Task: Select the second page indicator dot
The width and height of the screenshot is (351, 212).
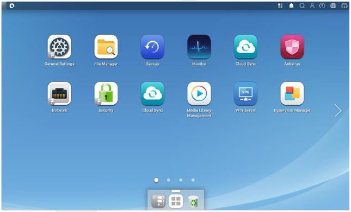Action: tap(169, 180)
